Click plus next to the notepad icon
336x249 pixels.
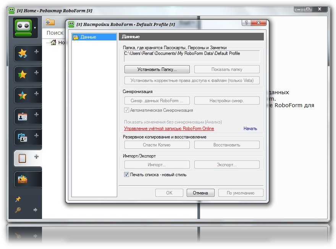[36, 157]
